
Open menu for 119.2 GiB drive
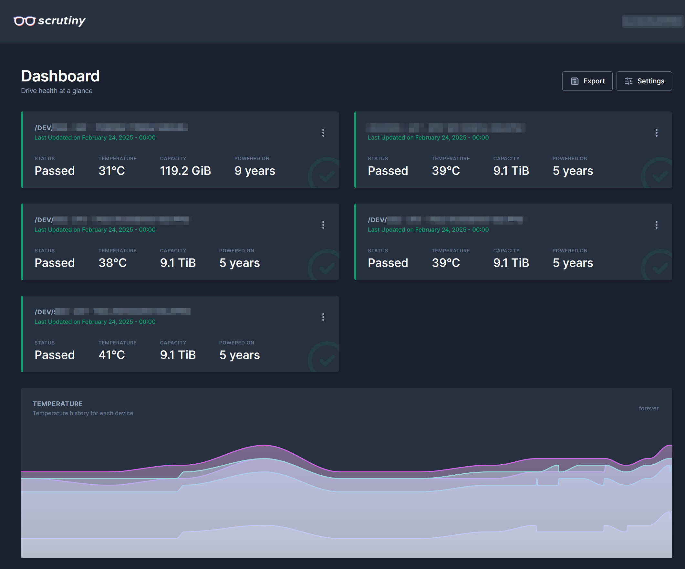click(x=323, y=133)
